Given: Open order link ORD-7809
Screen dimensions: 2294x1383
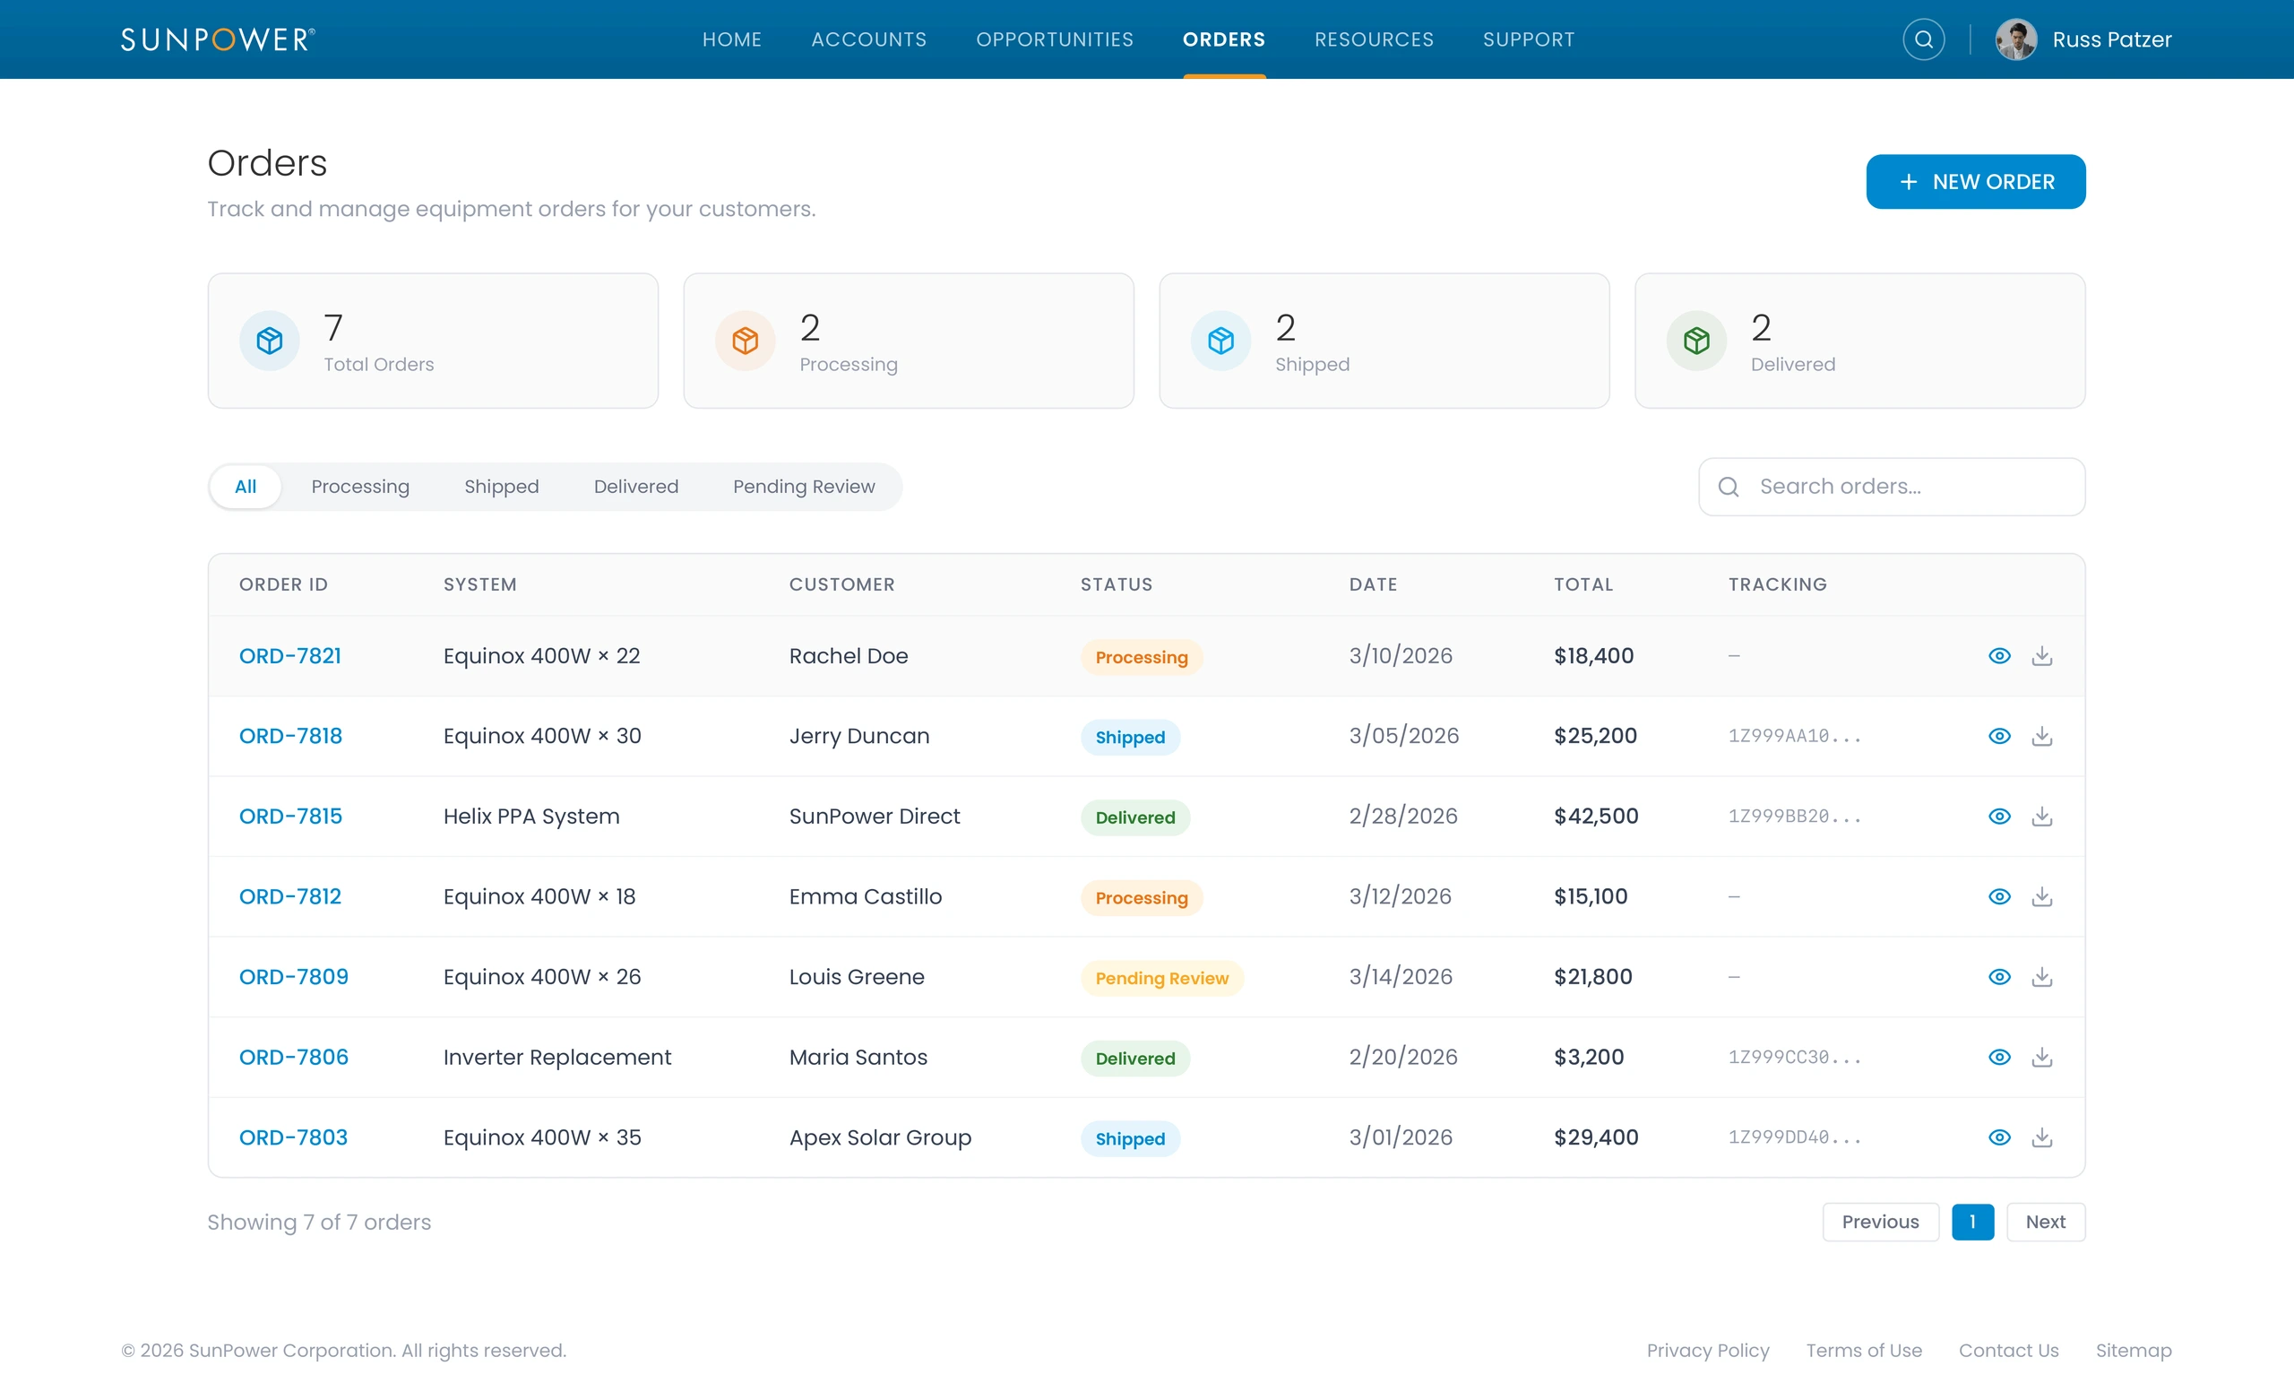Looking at the screenshot, I should pyautogui.click(x=293, y=976).
